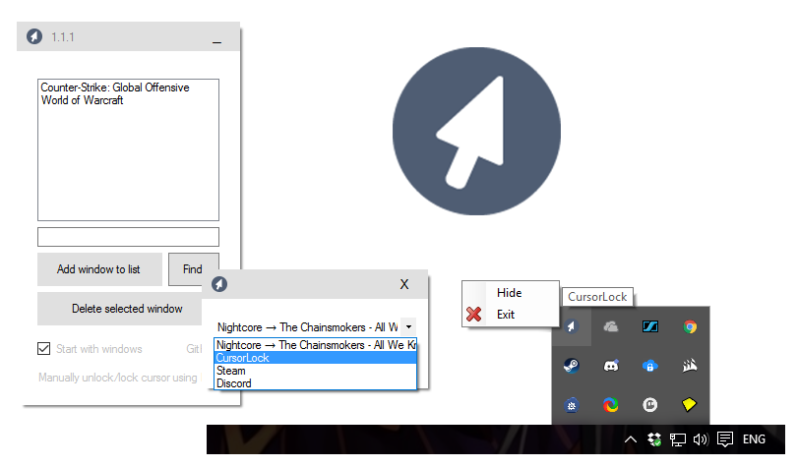
Task: Open the yellow tag tray icon
Action: 689,404
